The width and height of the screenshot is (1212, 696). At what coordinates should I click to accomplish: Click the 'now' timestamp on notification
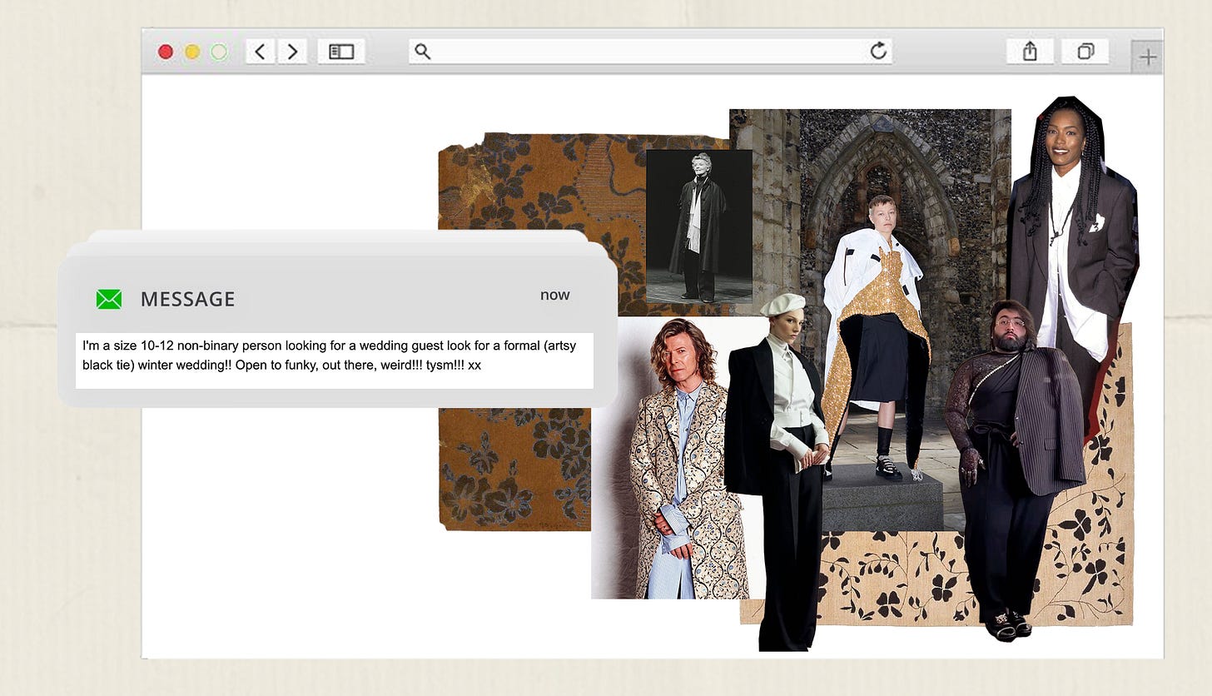[555, 295]
